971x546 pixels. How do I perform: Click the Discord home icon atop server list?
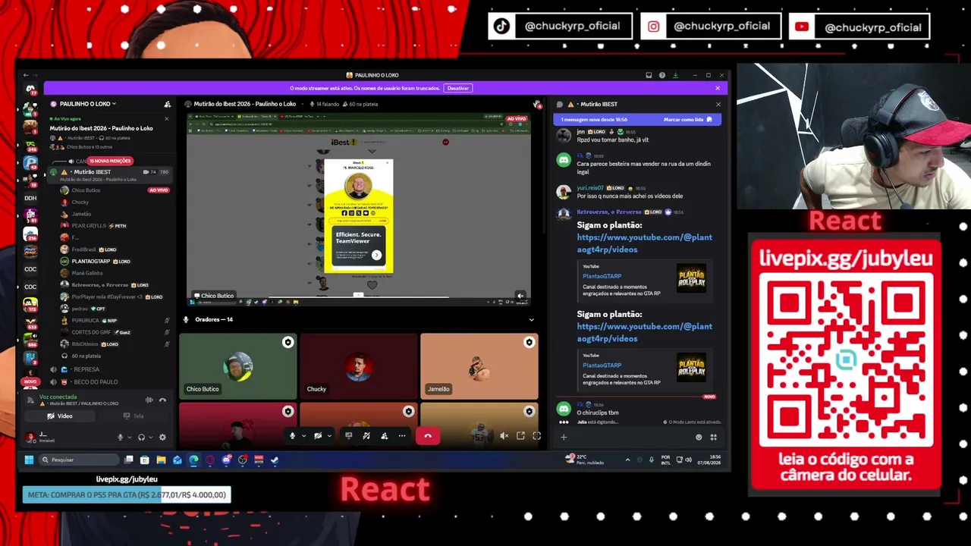(x=30, y=89)
